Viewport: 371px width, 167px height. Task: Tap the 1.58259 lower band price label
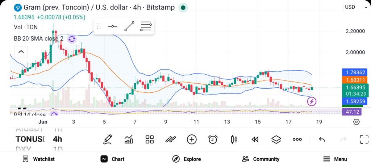[x=354, y=101]
